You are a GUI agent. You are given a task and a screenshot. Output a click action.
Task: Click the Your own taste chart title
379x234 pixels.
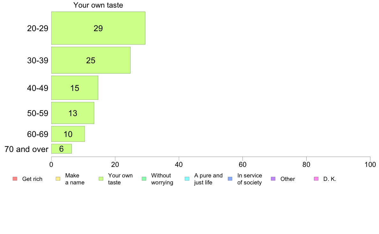[x=98, y=5]
